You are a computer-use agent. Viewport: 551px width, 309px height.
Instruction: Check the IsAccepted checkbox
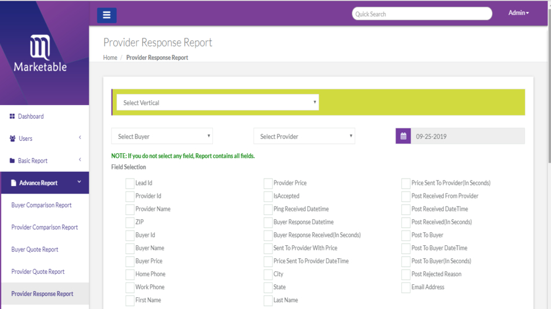coord(268,196)
